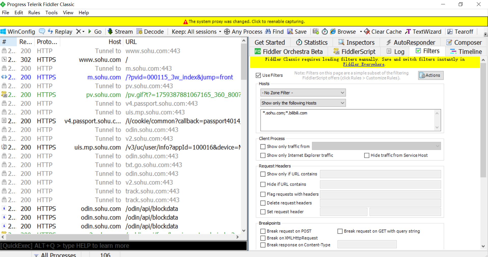
Task: Check Hide traffic from Service Host
Action: 367,155
